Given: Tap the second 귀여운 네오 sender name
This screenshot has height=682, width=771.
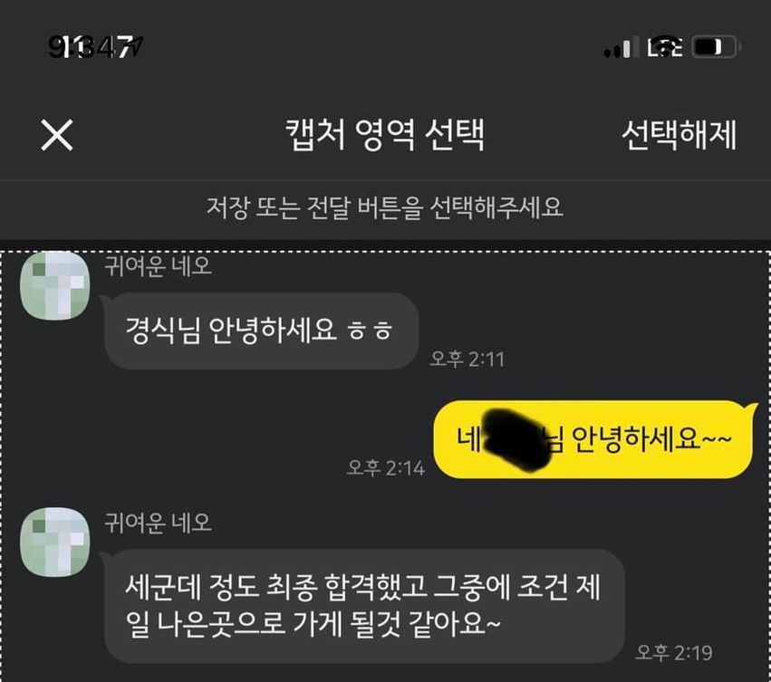Looking at the screenshot, I should (158, 523).
